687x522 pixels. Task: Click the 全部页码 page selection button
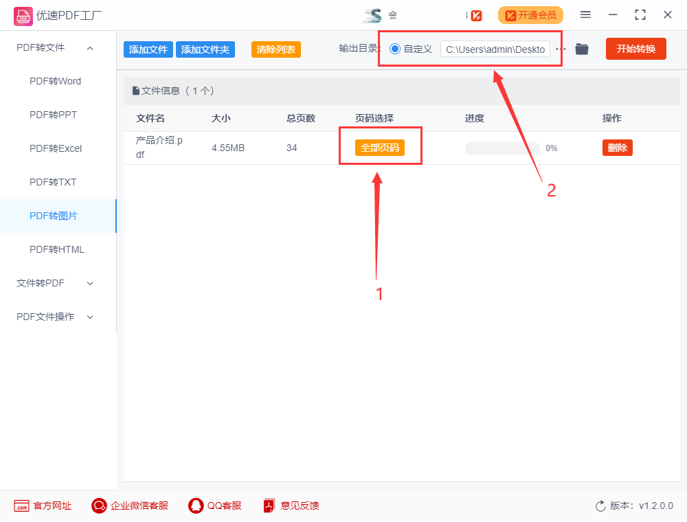point(379,148)
